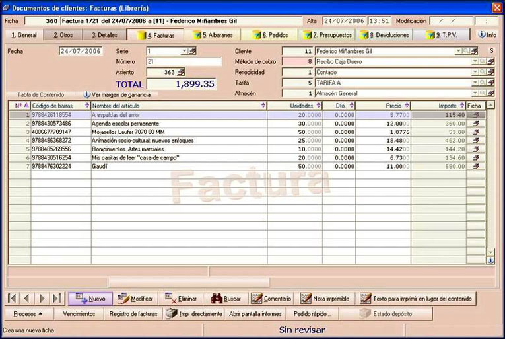
Task: Sort by the Unidades column header
Action: (294, 106)
